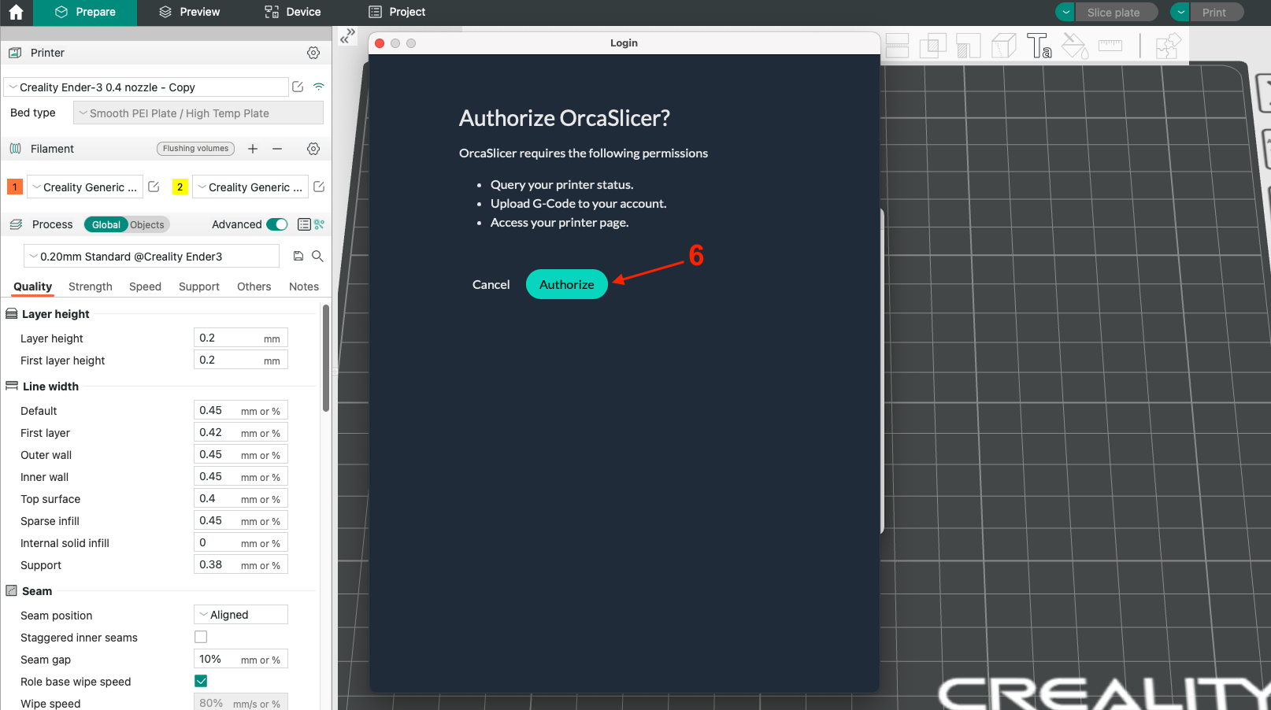Enable Staggered inner seams checkbox
Screen dimensions: 1271x710
click(201, 637)
